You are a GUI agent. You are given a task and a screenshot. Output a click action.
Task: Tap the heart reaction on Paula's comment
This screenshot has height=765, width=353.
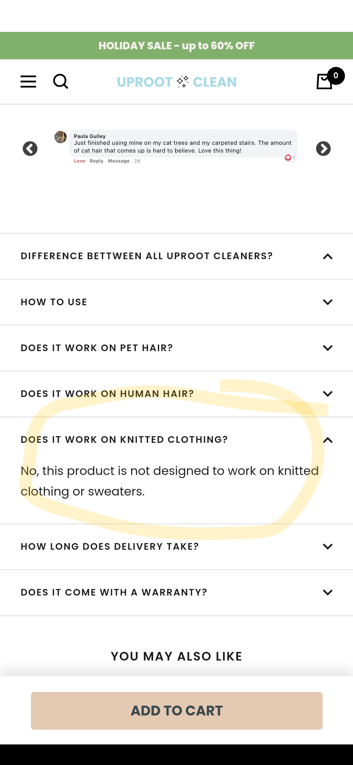pyautogui.click(x=288, y=158)
